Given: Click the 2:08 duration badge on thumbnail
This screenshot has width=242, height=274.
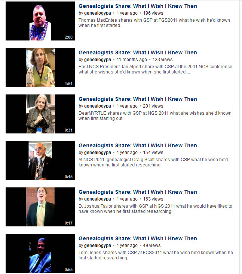Looking at the screenshot, I should (x=68, y=37).
